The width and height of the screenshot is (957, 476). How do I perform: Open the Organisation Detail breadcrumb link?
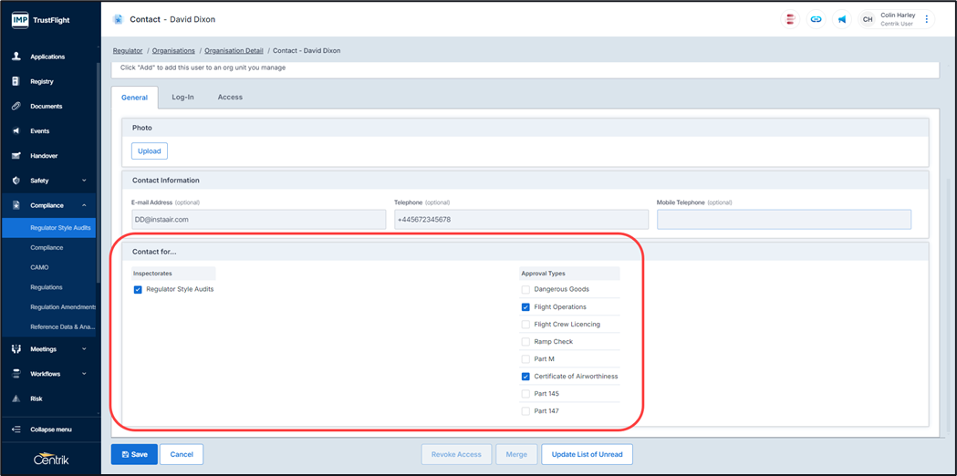(x=234, y=51)
